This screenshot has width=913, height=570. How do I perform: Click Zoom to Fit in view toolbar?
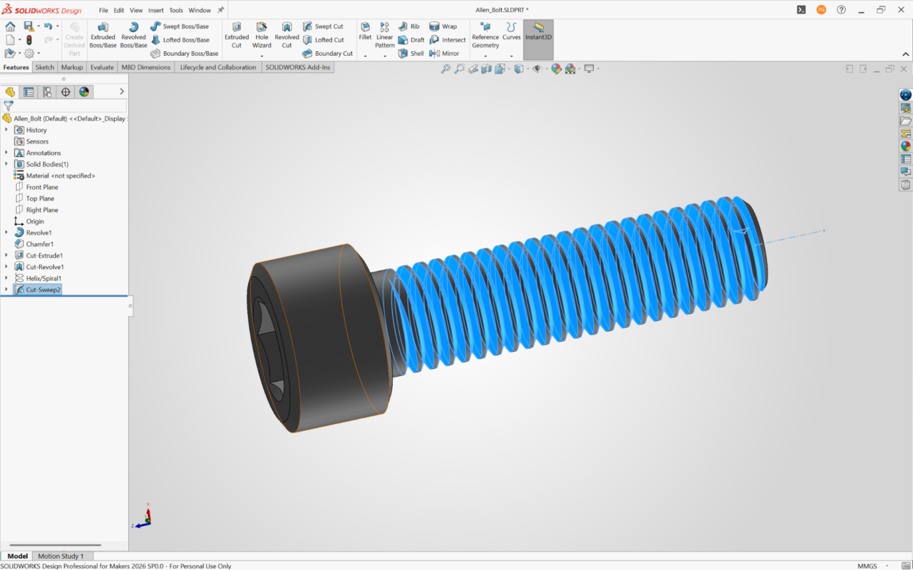445,69
